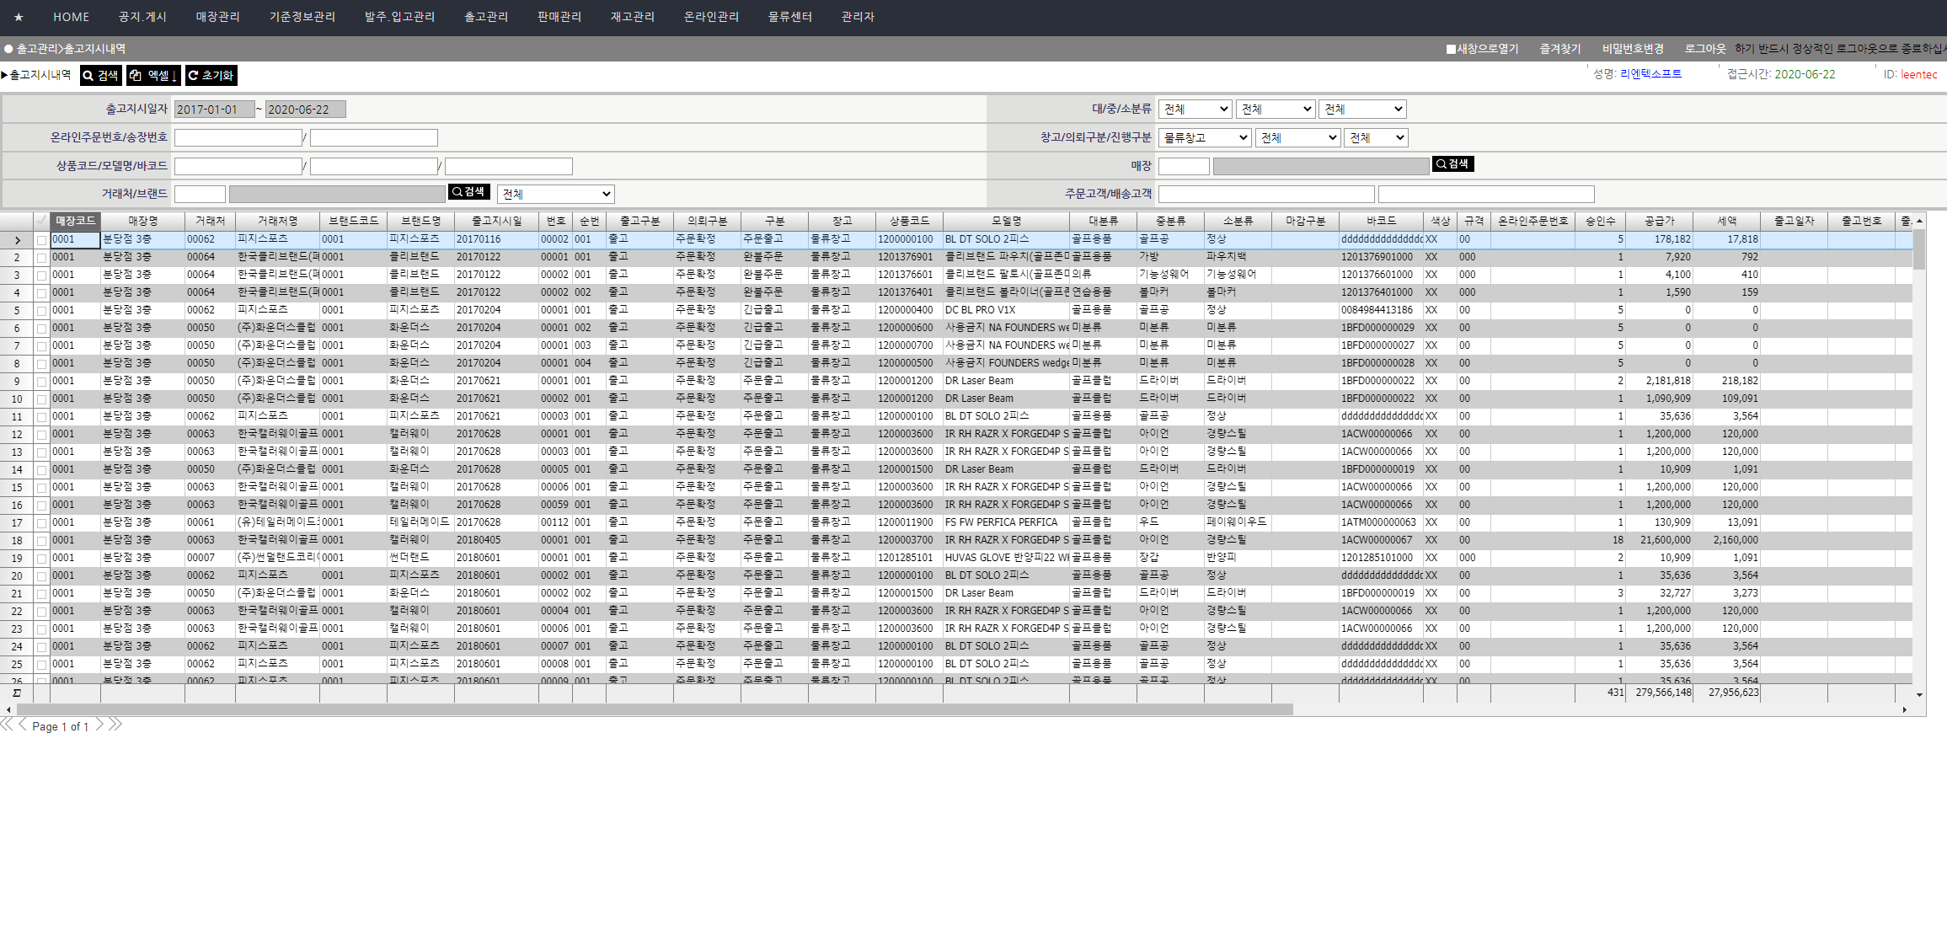Reset filters with the 초기화 button
The image size is (1947, 931).
[211, 76]
